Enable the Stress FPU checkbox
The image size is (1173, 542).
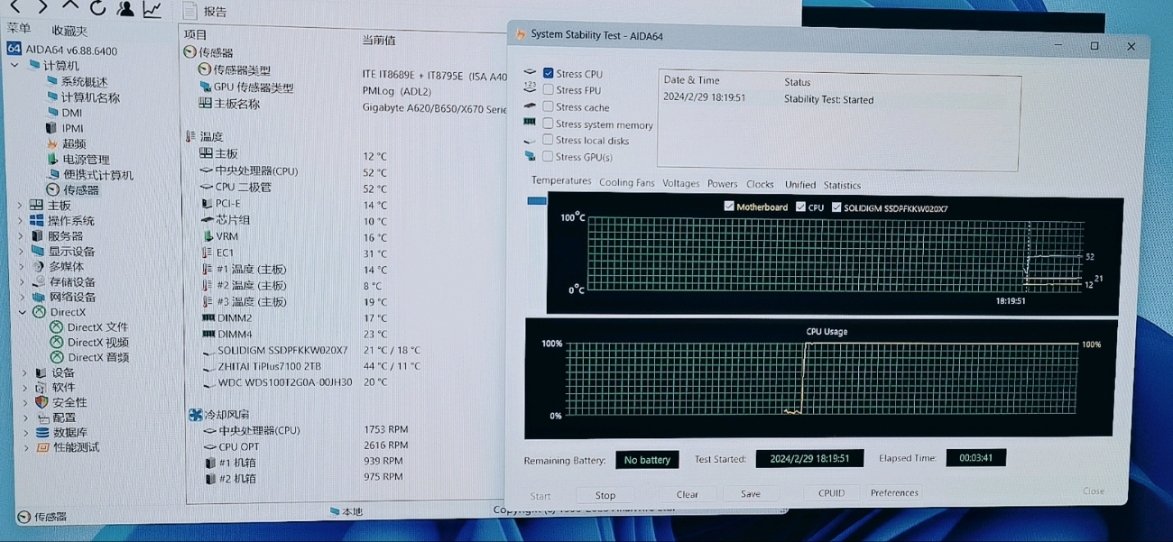pos(548,89)
